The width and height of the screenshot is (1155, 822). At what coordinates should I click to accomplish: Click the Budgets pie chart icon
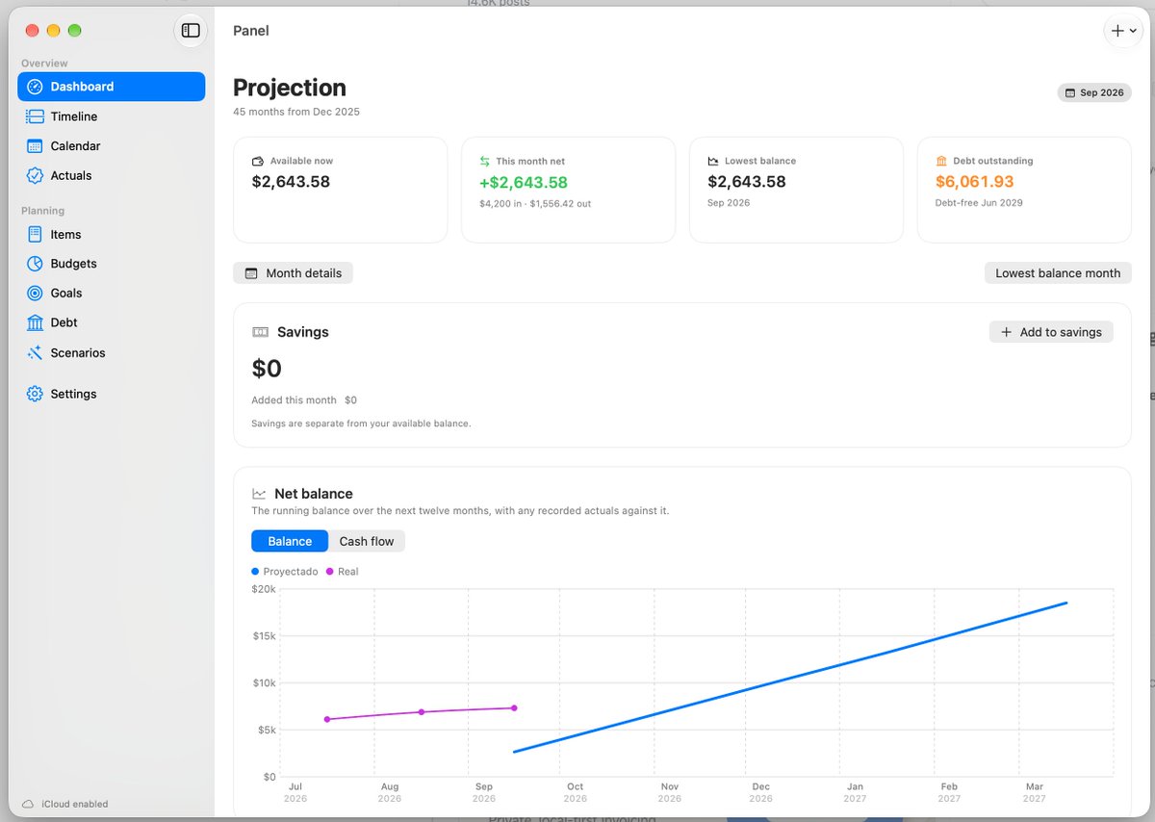(x=35, y=264)
